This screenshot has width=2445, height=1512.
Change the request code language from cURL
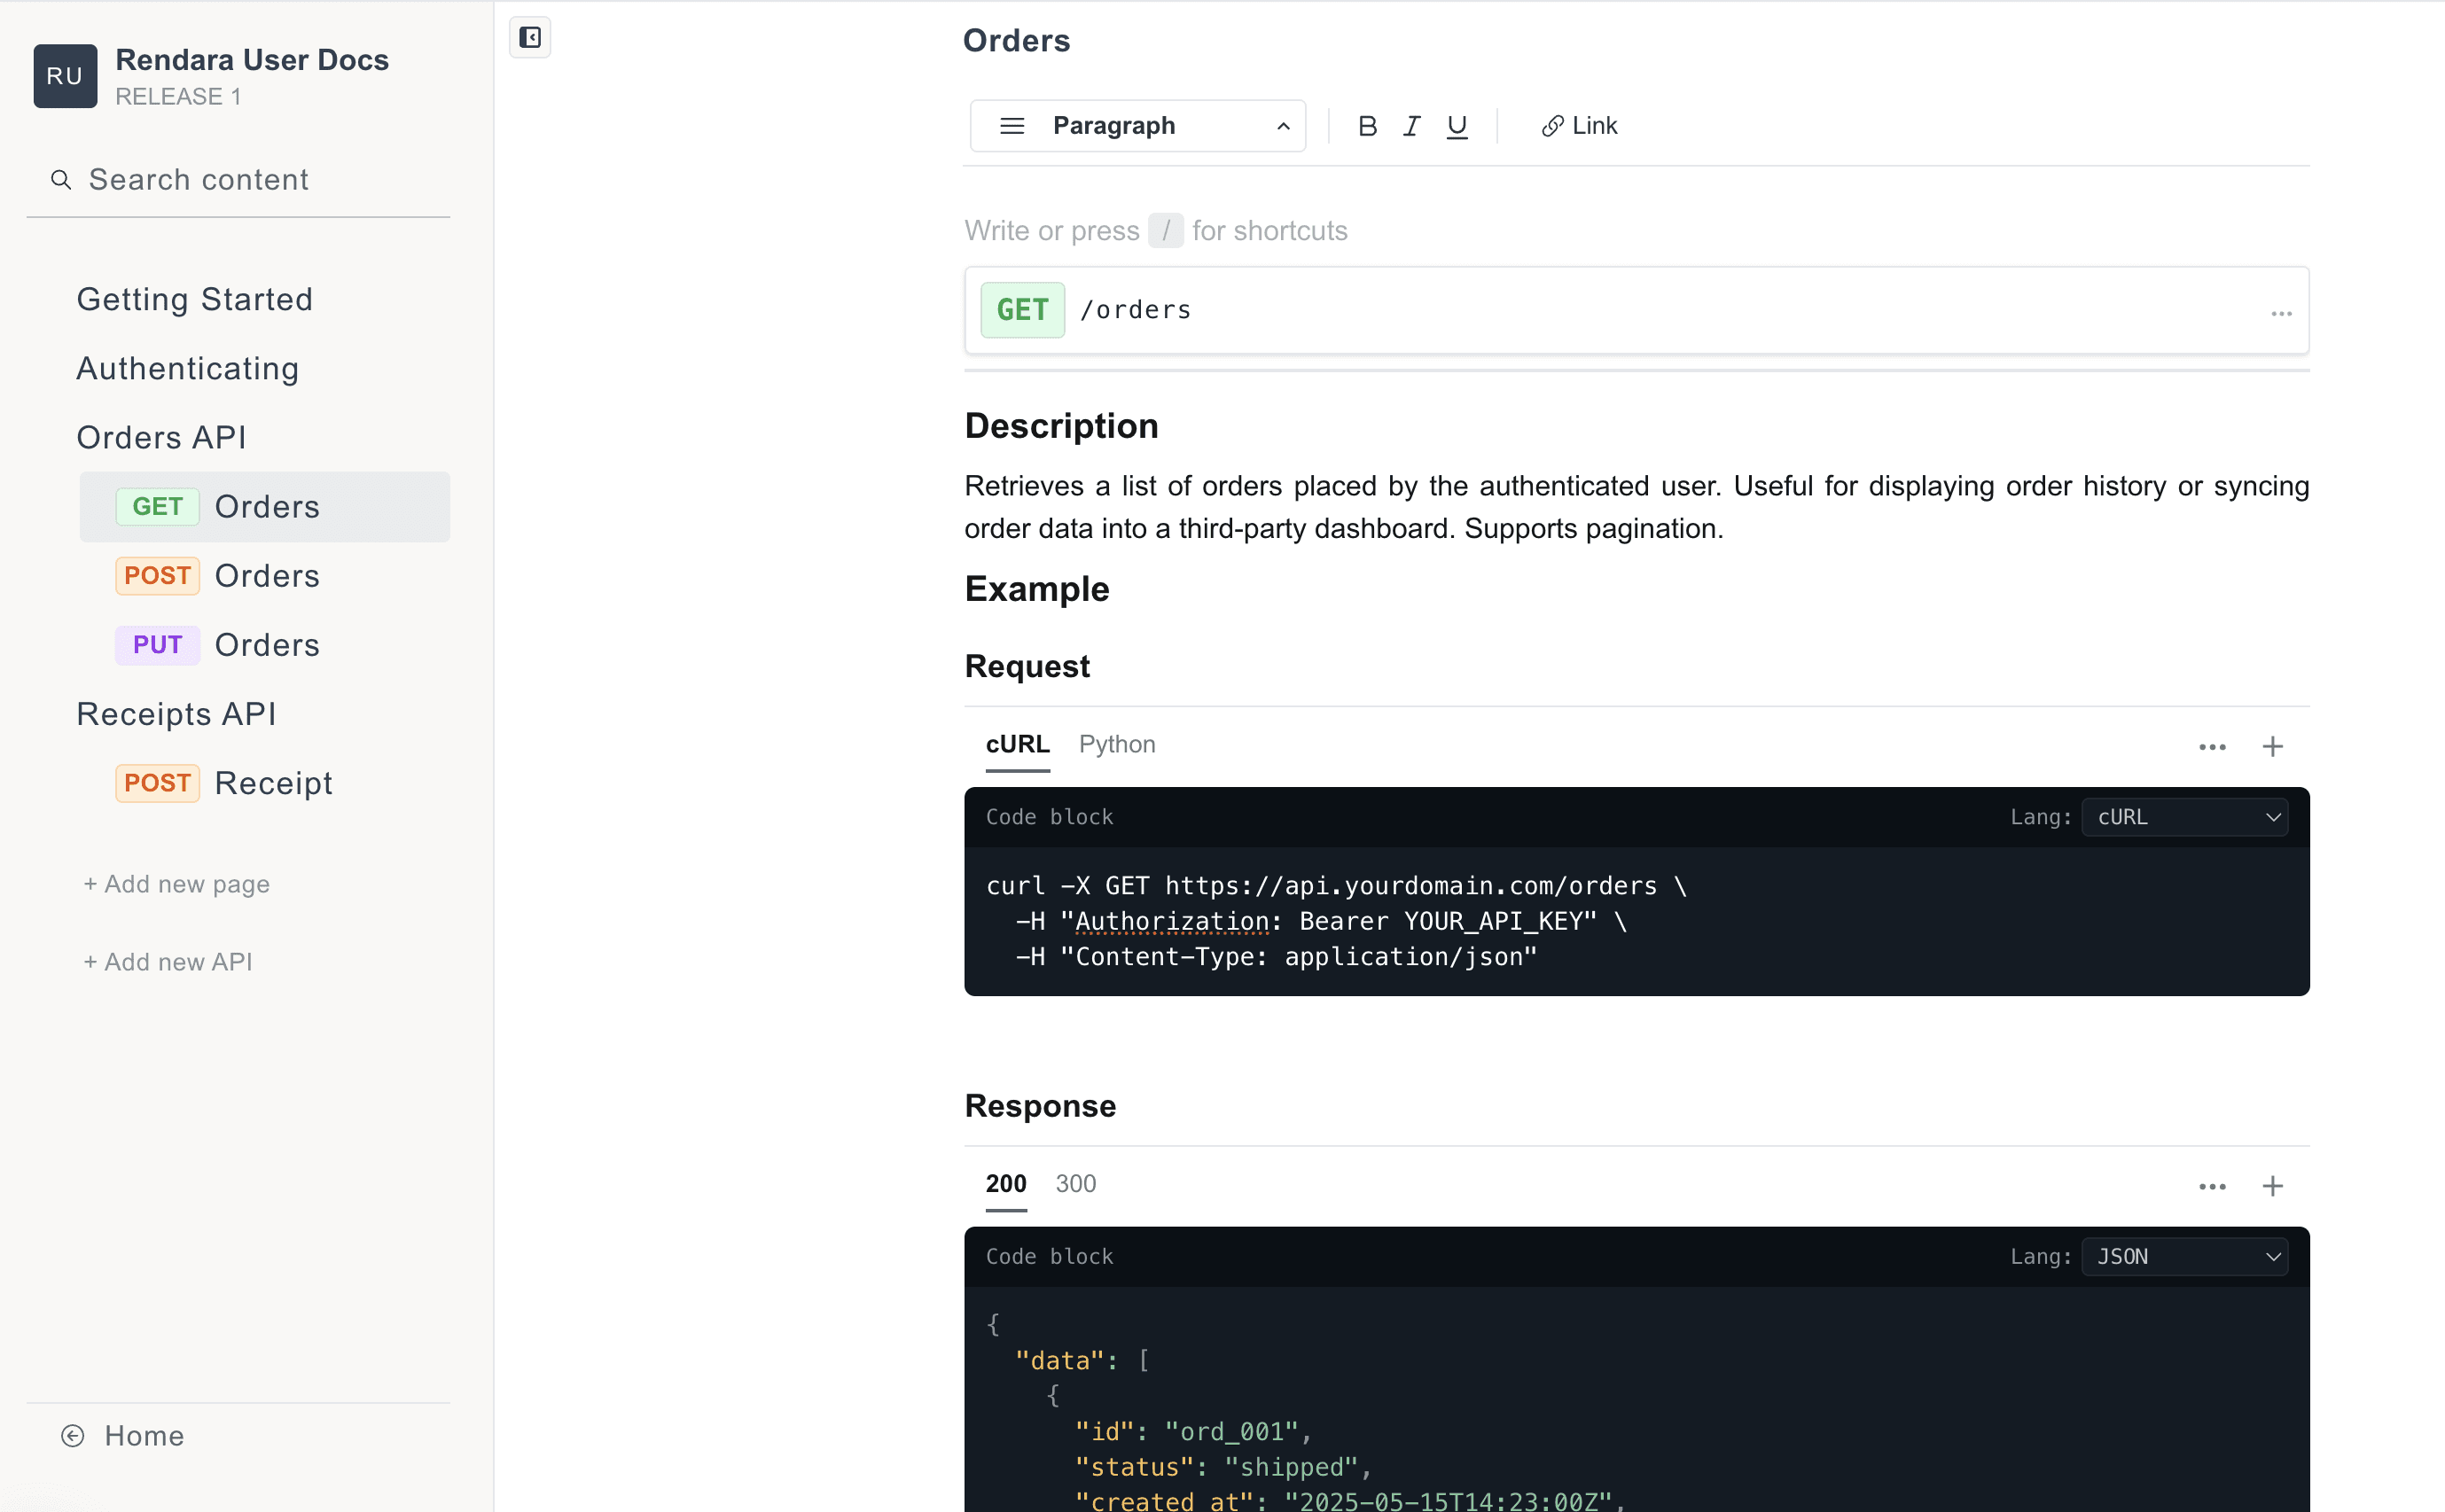click(x=2185, y=816)
